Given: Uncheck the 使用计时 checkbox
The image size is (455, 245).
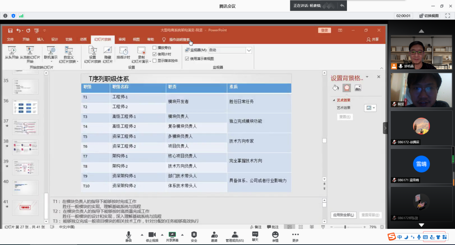Looking at the screenshot, I should (x=154, y=54).
